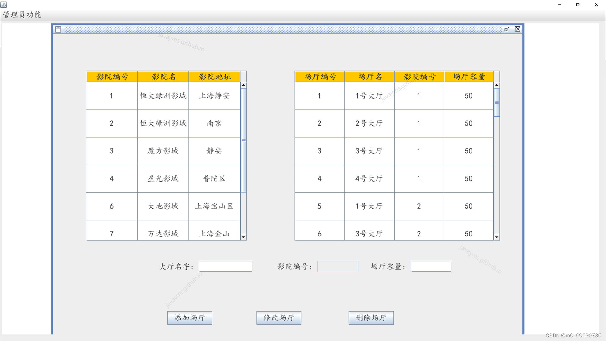
Task: Focus the 场厅容量 input field
Action: (x=431, y=266)
